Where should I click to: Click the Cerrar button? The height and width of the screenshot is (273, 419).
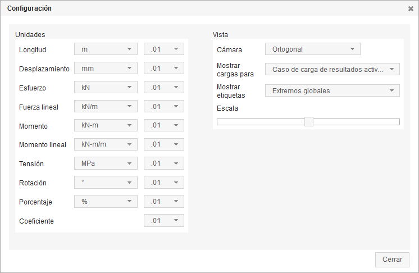point(392,260)
